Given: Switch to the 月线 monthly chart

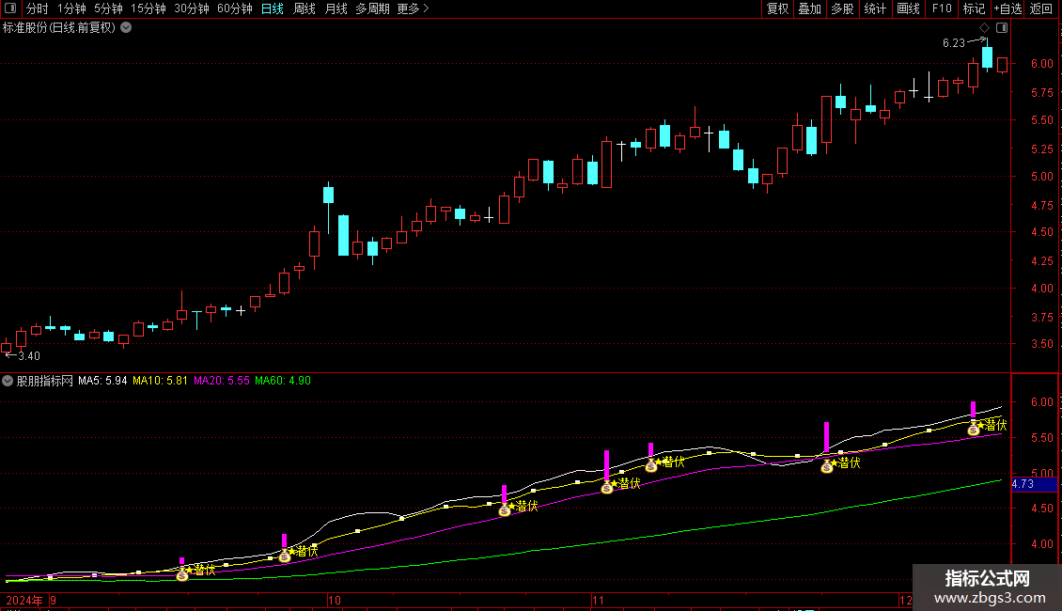Looking at the screenshot, I should [336, 8].
